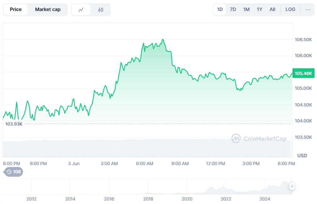Click the CoinMarketCap watermark logo
Screen dimensions: 317x204
259,138
